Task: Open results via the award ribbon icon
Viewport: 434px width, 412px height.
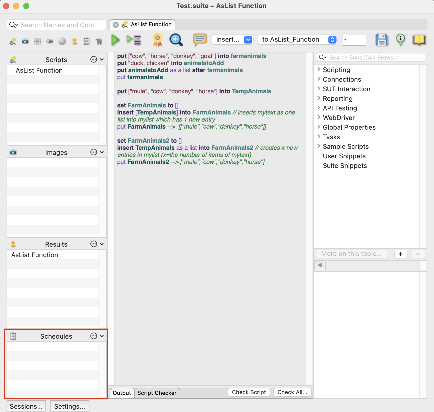Action: pyautogui.click(x=158, y=40)
